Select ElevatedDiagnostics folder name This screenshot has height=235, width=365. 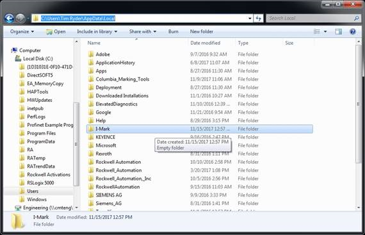click(x=117, y=104)
